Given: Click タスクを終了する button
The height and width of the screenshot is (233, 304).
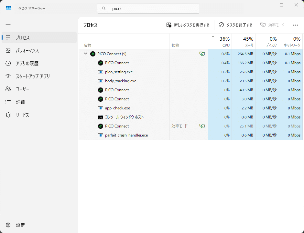Looking at the screenshot, I should (235, 25).
